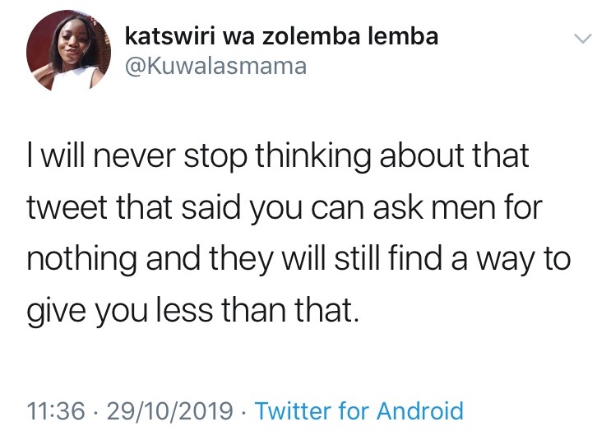Click the last line "give you less than that."
Image resolution: width=597 pixels, height=431 pixels.
point(194,312)
